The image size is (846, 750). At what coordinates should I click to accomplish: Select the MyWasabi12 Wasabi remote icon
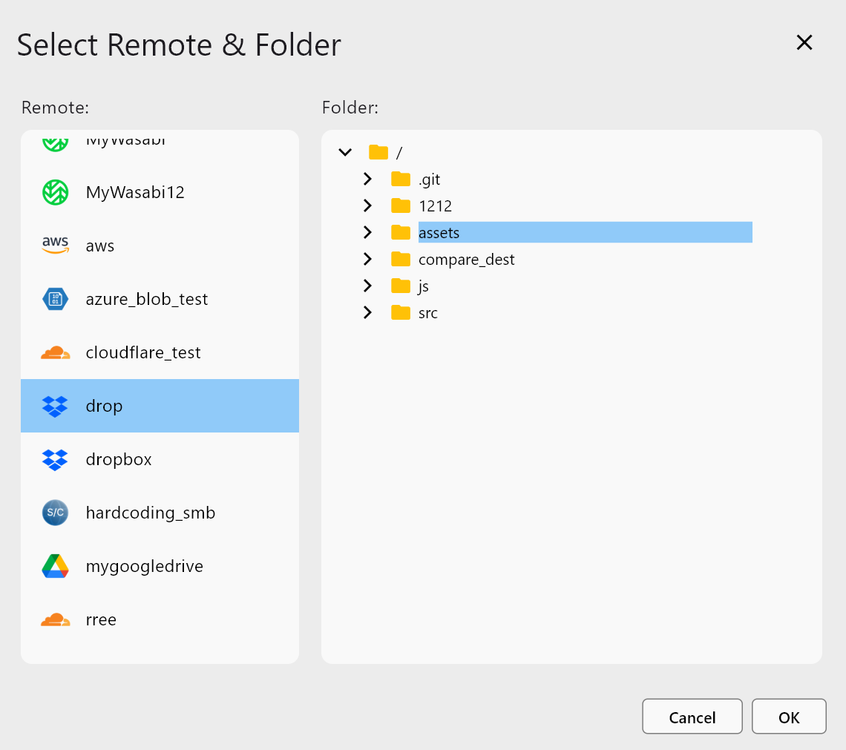(x=56, y=191)
